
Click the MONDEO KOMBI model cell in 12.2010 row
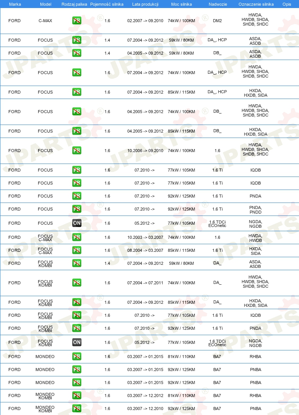tap(45, 409)
